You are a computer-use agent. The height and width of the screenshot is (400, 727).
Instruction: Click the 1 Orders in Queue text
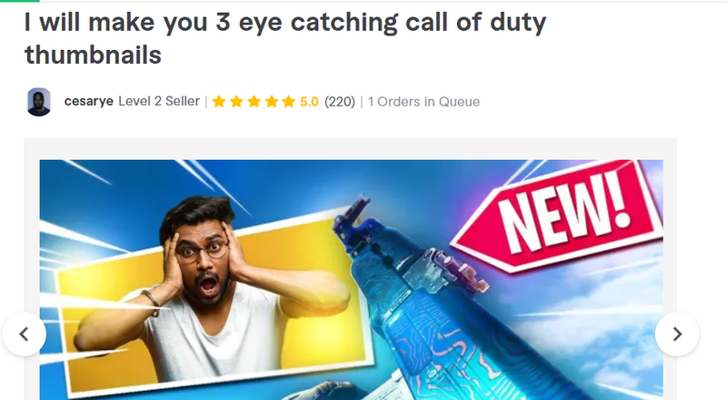pos(423,102)
